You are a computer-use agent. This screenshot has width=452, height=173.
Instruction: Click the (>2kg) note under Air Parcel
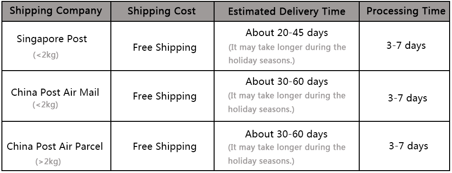(x=48, y=162)
